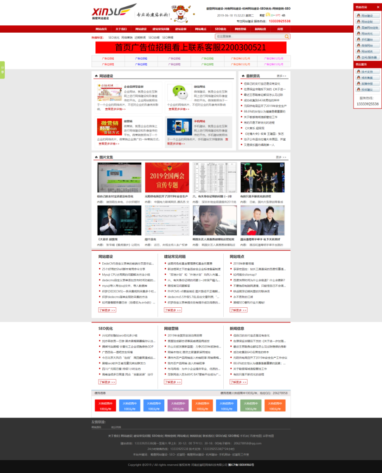Click the 豫ICP备18004966号 footer link
Viewport: 382px width, 473px height.
point(241,465)
